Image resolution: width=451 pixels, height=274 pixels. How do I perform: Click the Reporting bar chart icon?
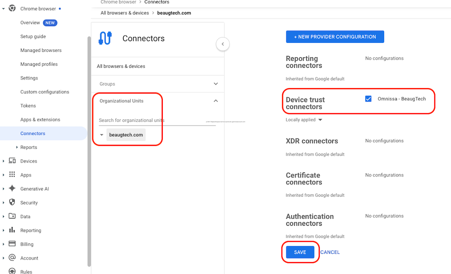(12, 230)
